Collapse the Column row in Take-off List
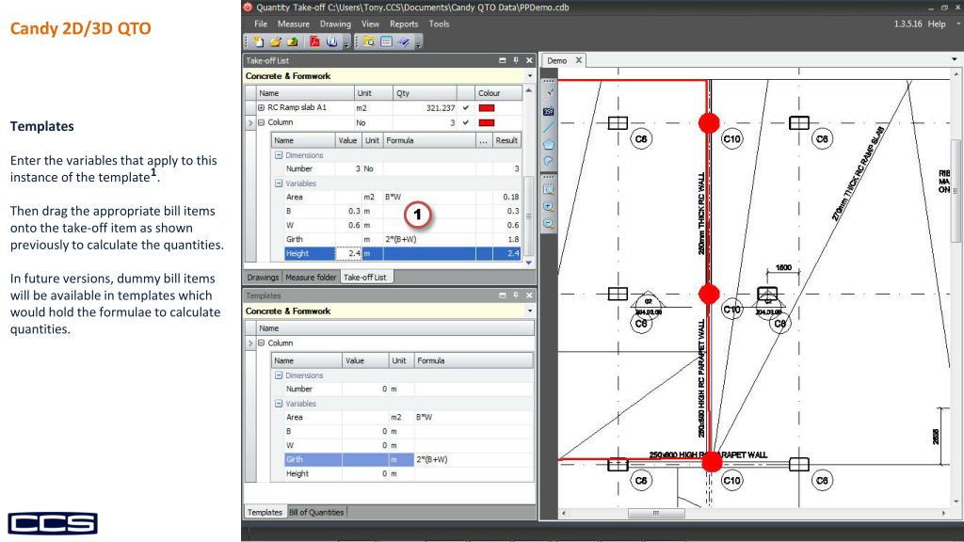This screenshot has height=542, width=964. click(262, 122)
